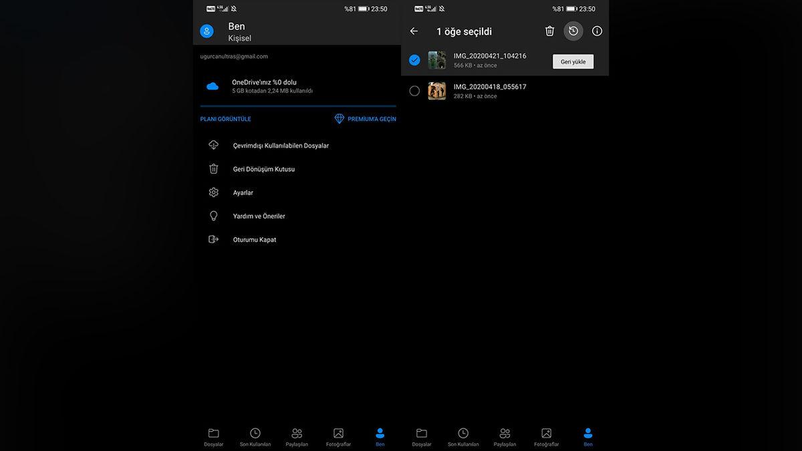This screenshot has width=802, height=451.
Task: Select the IMG_20200418_055617 radio circle
Action: [414, 91]
